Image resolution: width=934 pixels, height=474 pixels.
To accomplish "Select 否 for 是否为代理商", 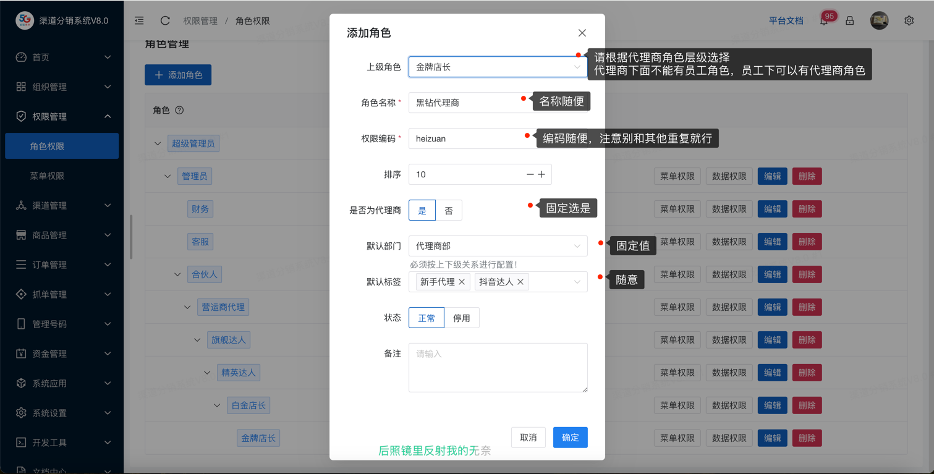I will click(449, 211).
